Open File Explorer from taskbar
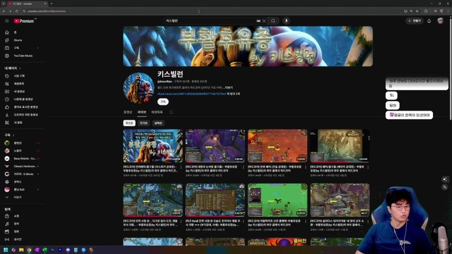452x254 pixels. pyautogui.click(x=21, y=250)
